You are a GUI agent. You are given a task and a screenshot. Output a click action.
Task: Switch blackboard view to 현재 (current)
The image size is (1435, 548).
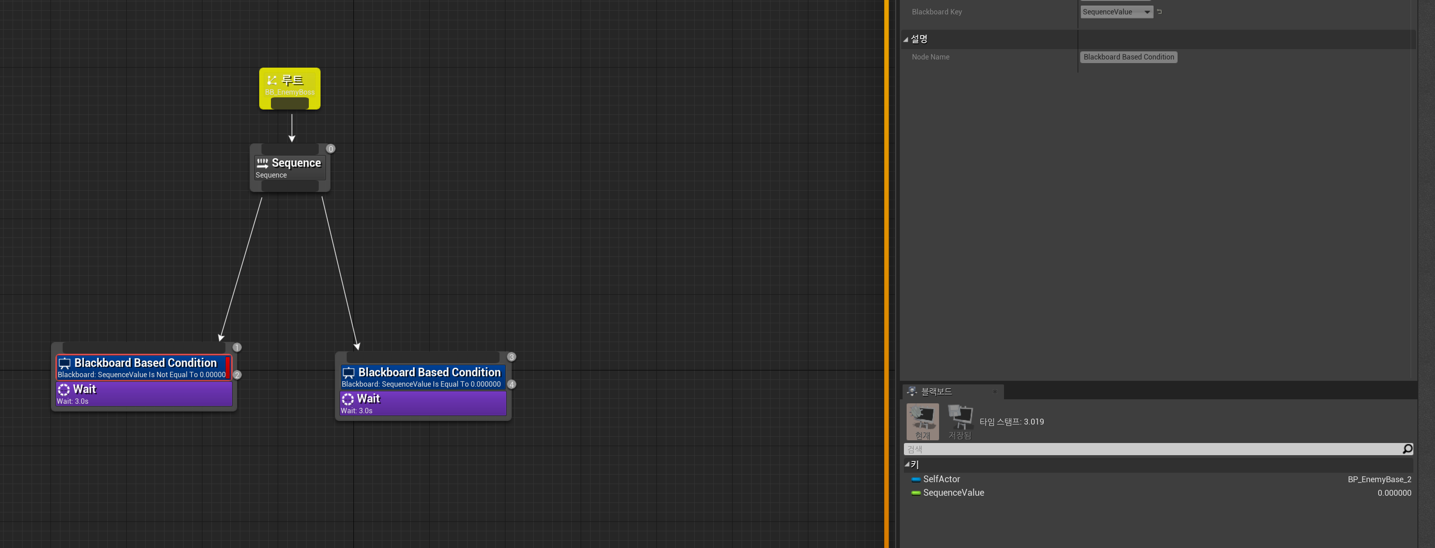tap(922, 421)
